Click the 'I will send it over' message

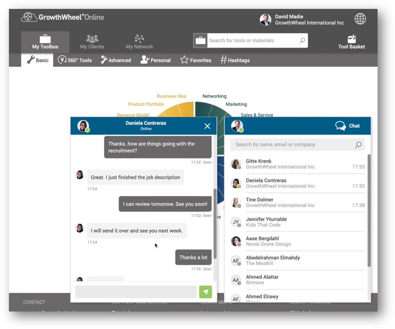point(136,231)
